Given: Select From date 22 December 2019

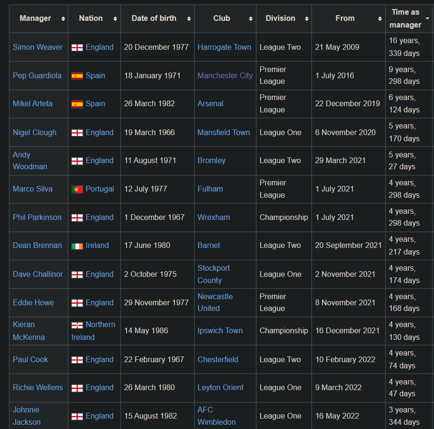Looking at the screenshot, I should tap(348, 104).
